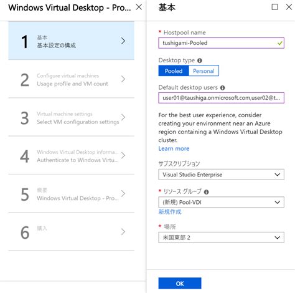Image resolution: width=295 pixels, height=293 pixels.
Task: Close the Windows Virtual Desktop blade
Action: coord(139,7)
